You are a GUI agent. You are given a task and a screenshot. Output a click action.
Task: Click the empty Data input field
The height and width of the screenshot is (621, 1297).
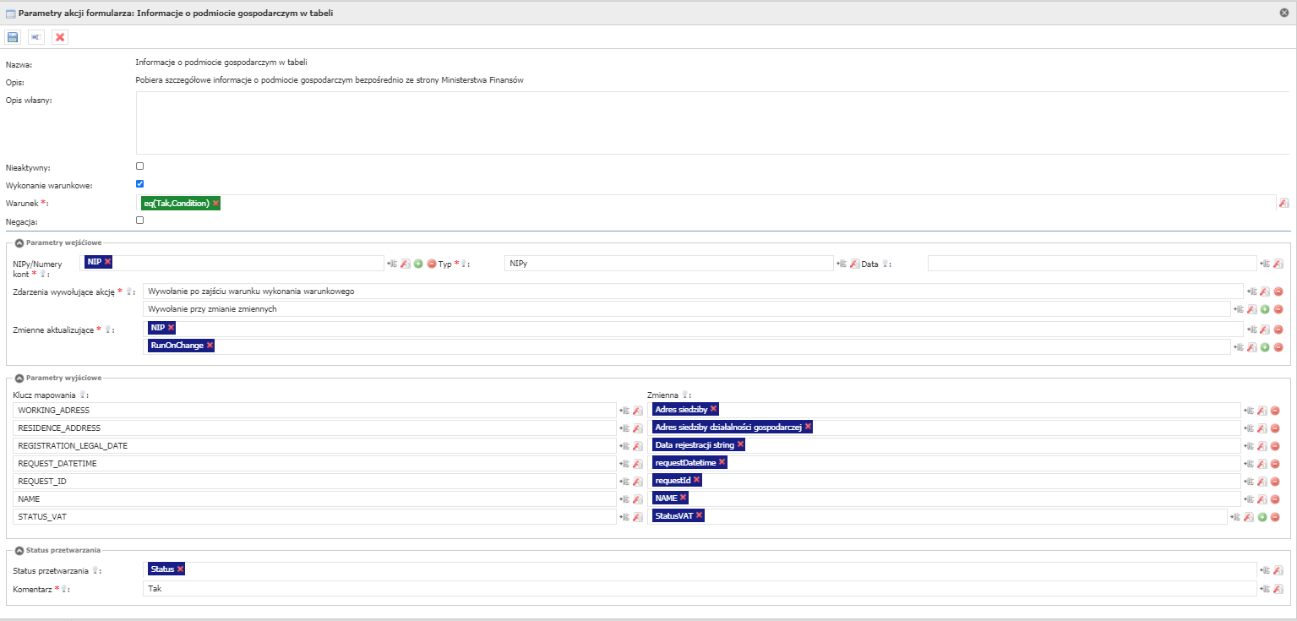click(1093, 264)
